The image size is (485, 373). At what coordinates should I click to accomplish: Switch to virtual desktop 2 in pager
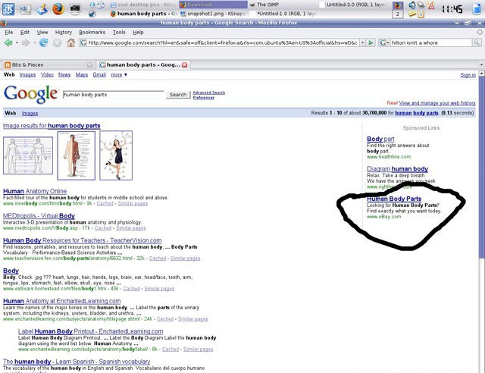397,14
